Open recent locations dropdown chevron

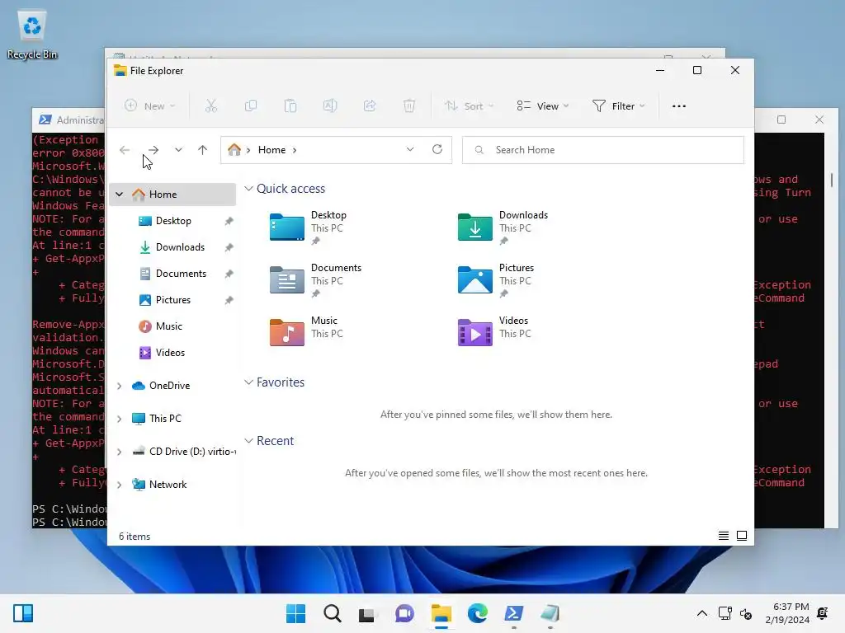point(178,150)
